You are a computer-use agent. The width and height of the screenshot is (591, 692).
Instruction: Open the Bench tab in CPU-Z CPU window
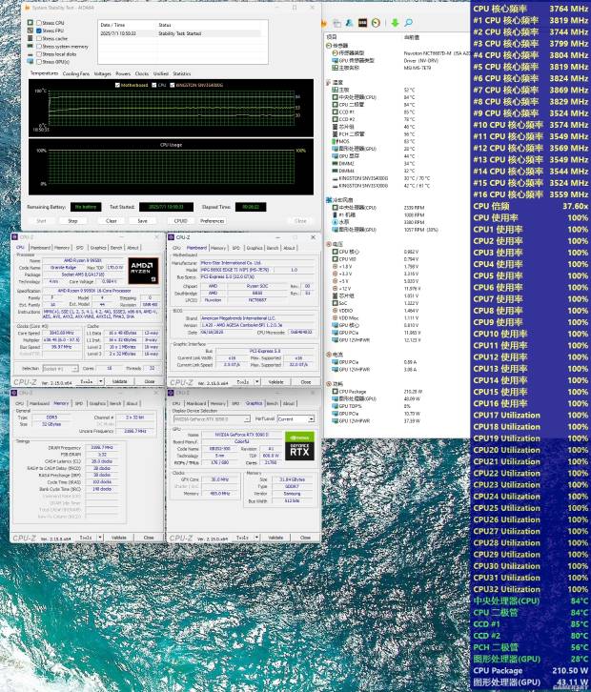pos(116,248)
